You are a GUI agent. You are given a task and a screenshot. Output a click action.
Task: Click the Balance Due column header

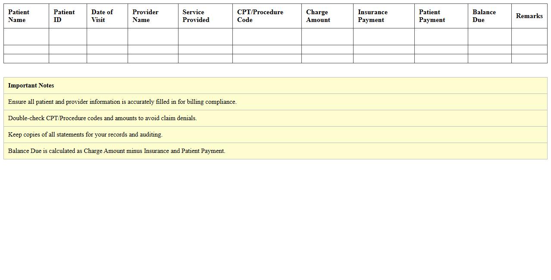[489, 16]
